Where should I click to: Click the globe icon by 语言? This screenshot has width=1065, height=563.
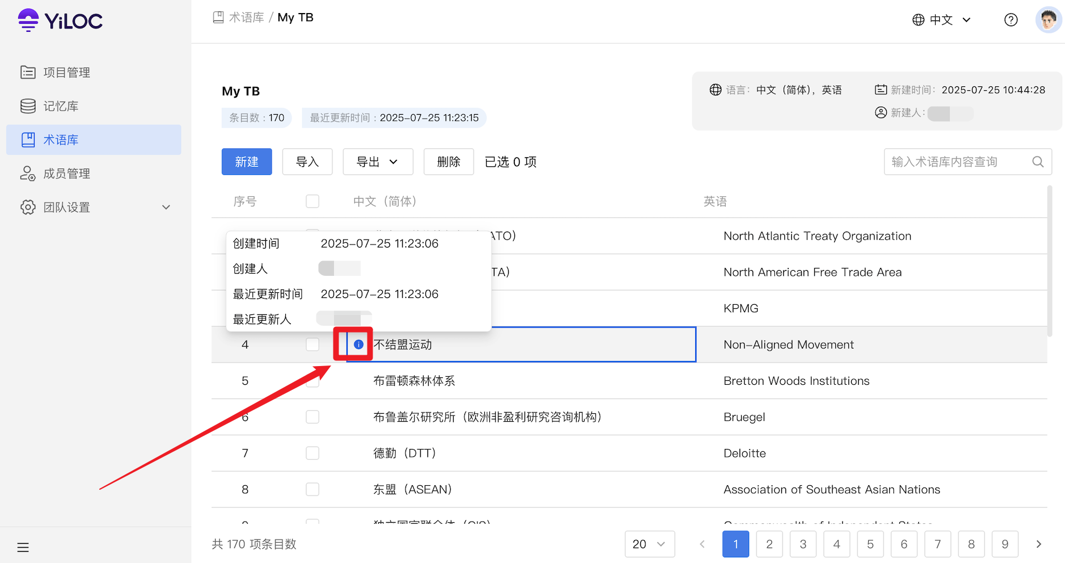click(x=716, y=90)
